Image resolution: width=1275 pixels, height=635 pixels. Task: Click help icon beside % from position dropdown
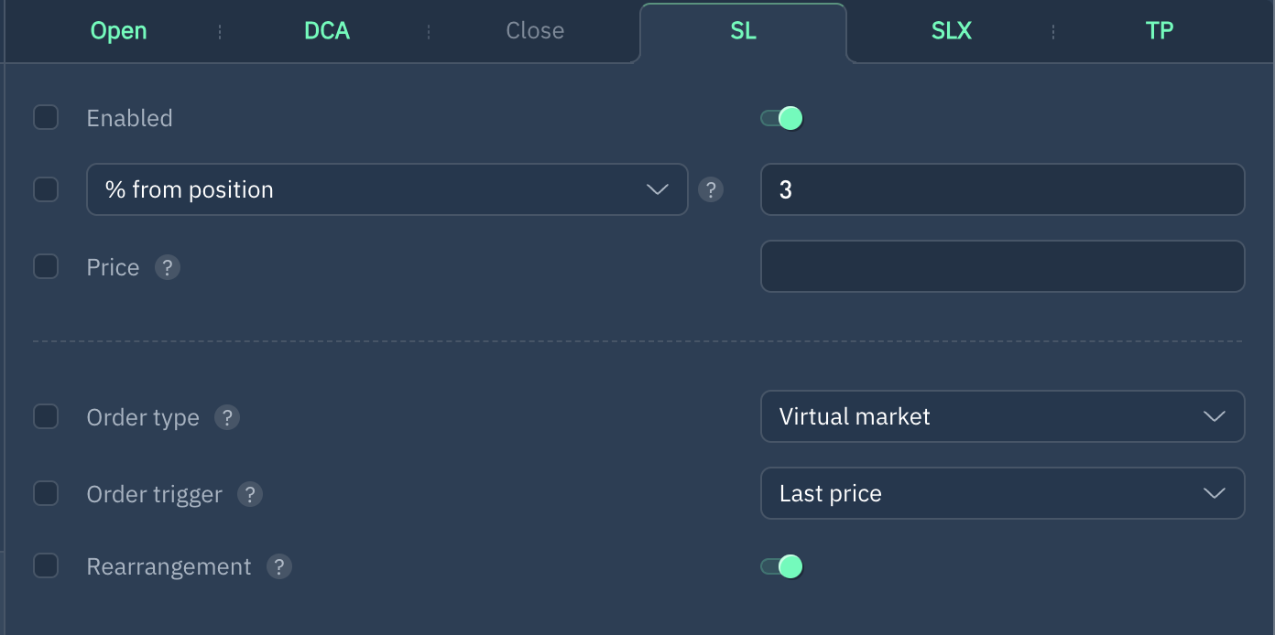click(711, 189)
